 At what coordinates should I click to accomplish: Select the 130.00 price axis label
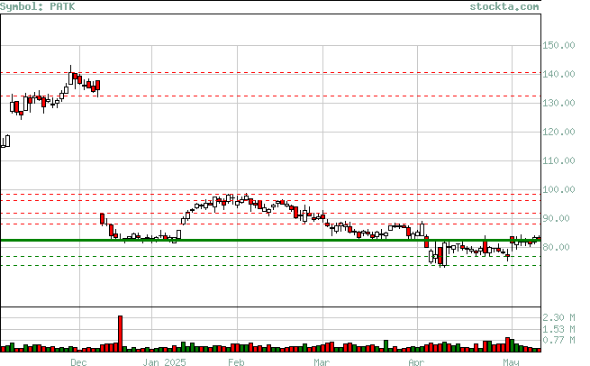click(558, 103)
